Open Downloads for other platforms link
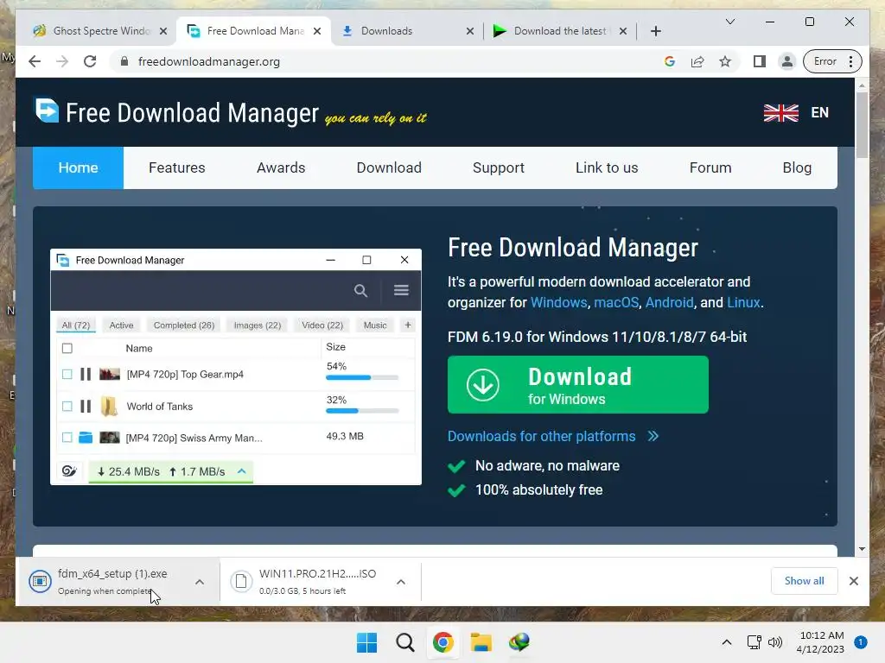 (x=553, y=436)
